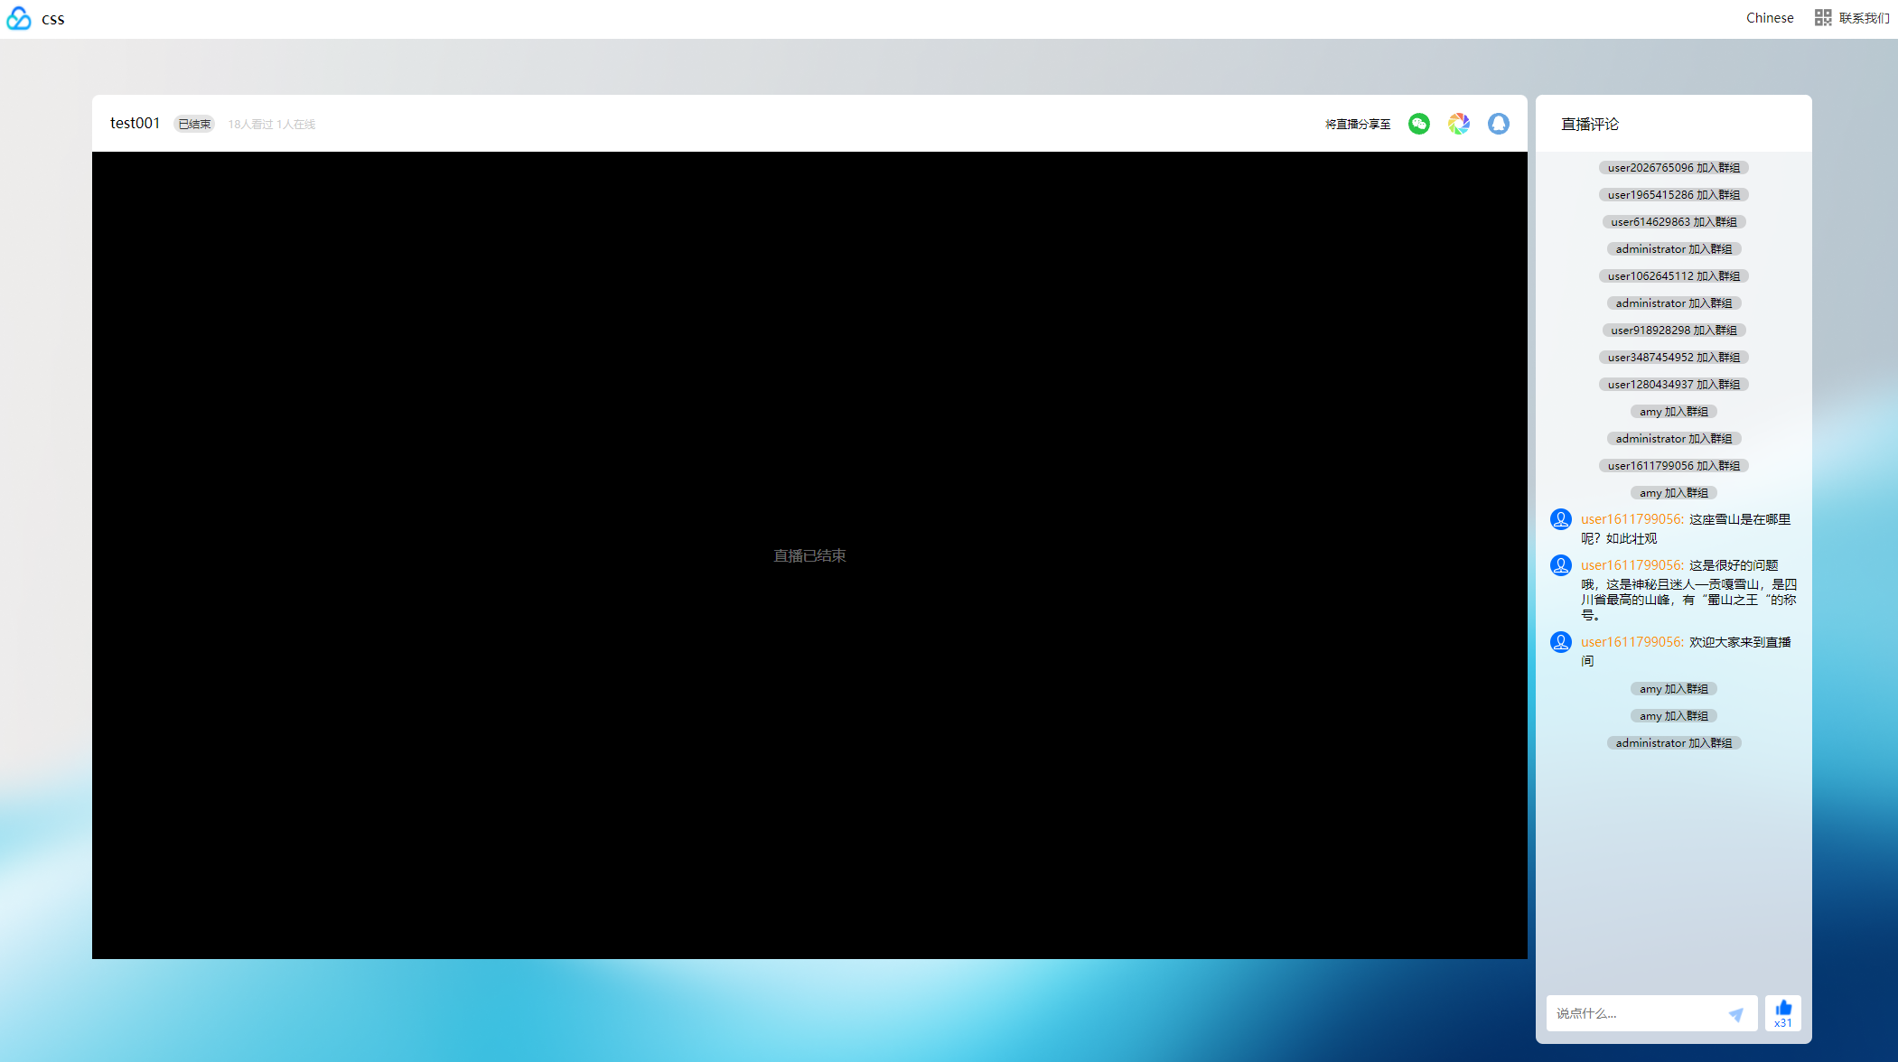Screen dimensions: 1898x1062
Task: Click the 直播评论 panel header
Action: (1589, 125)
